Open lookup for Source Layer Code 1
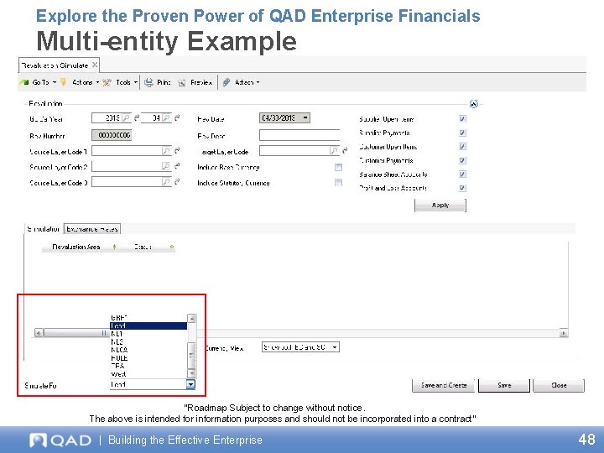 click(166, 151)
